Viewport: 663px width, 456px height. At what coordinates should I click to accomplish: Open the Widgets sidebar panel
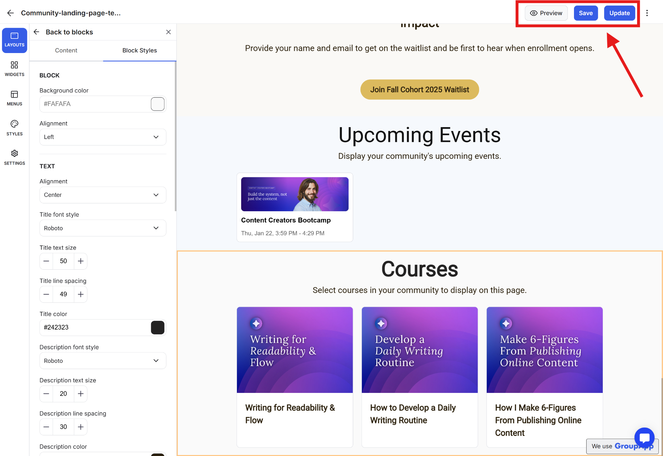[x=15, y=69]
